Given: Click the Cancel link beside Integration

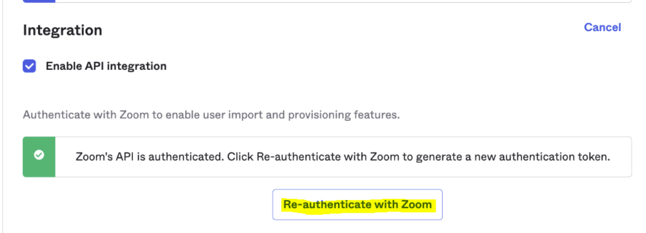Looking at the screenshot, I should [602, 28].
